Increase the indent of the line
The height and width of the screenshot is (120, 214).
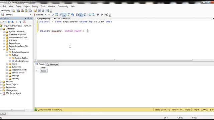102,15
